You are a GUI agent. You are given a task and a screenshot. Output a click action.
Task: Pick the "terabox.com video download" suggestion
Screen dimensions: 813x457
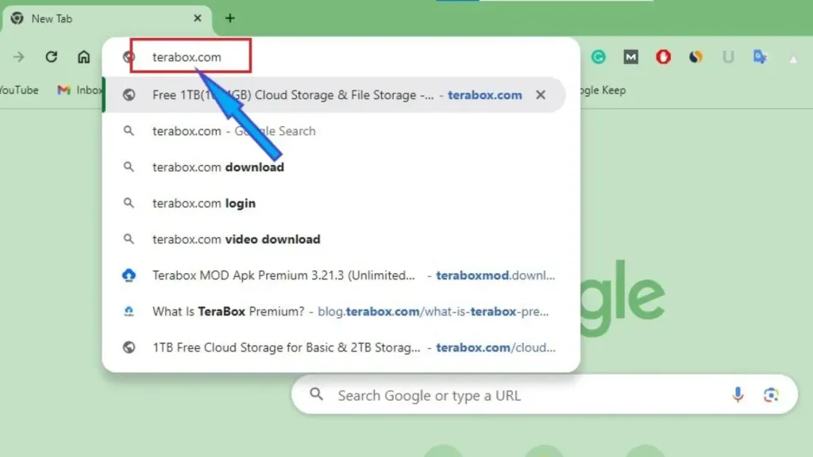237,240
